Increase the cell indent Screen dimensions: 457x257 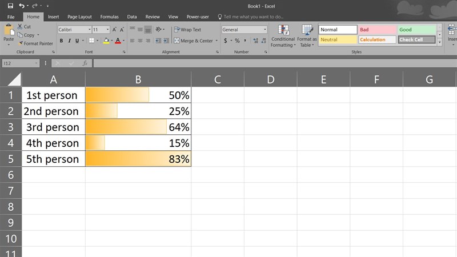[x=166, y=41]
